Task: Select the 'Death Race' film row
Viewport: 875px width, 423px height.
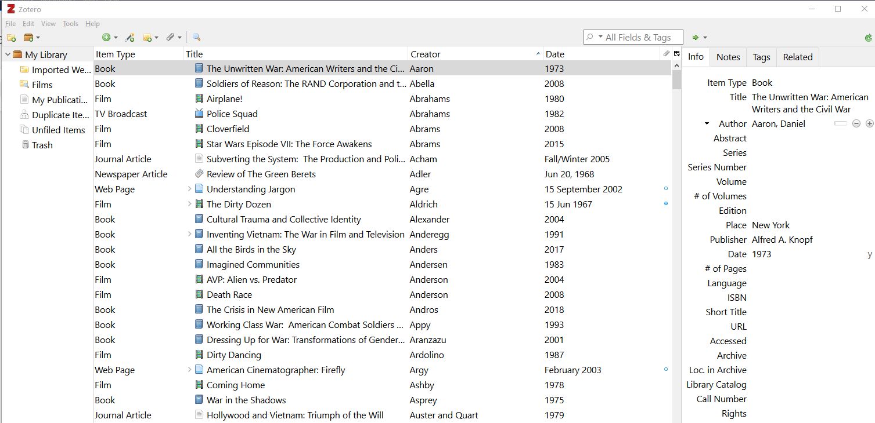Action: (x=382, y=294)
